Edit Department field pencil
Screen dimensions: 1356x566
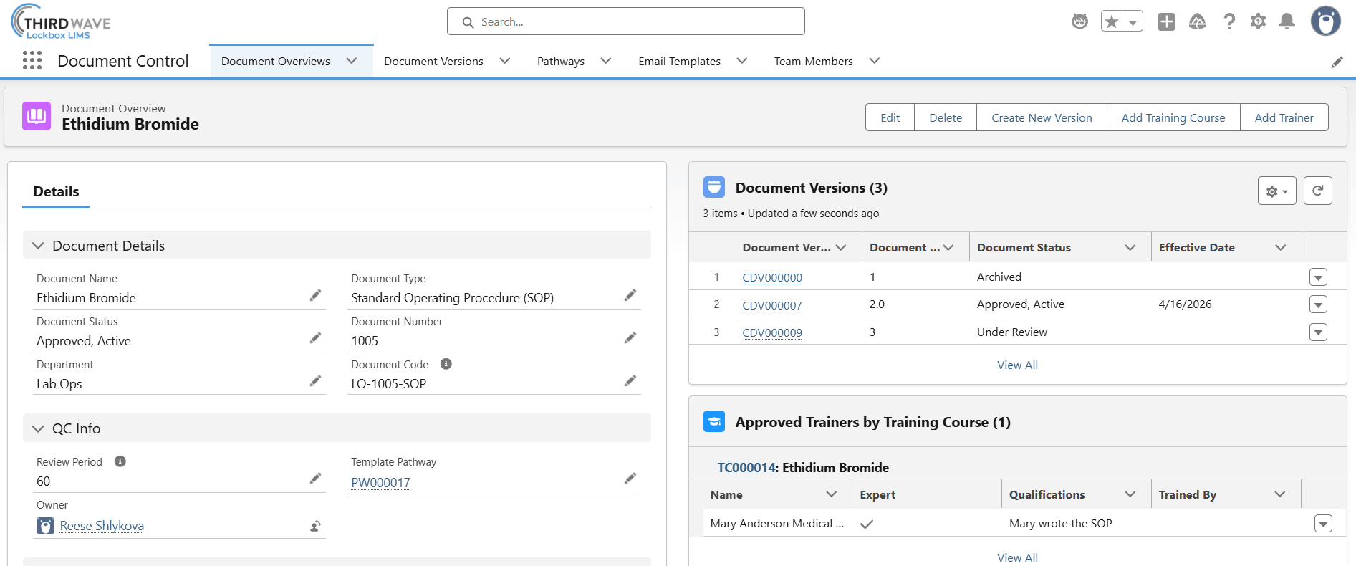point(315,381)
